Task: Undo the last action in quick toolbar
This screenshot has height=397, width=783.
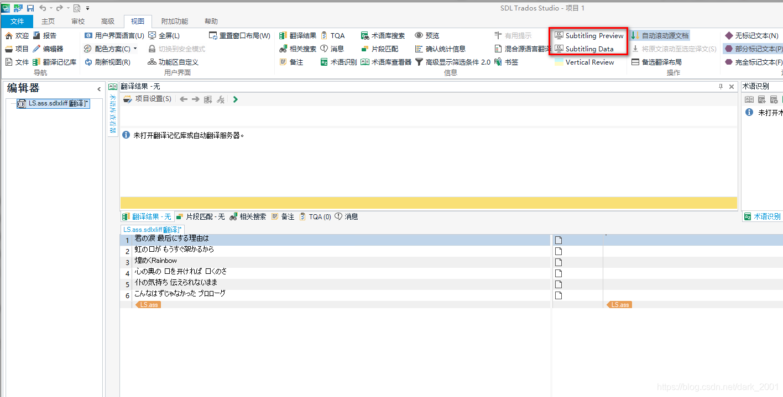Action: pos(43,8)
